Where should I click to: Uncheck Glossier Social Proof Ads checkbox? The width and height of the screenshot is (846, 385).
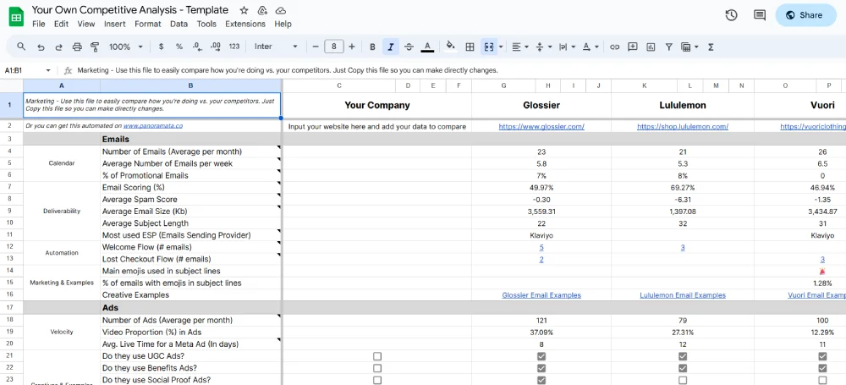pos(541,380)
